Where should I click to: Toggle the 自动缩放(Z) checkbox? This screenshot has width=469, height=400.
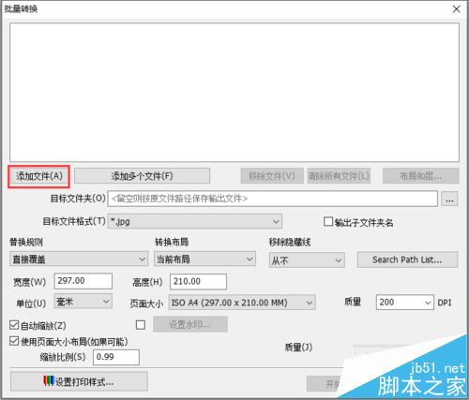(14, 325)
